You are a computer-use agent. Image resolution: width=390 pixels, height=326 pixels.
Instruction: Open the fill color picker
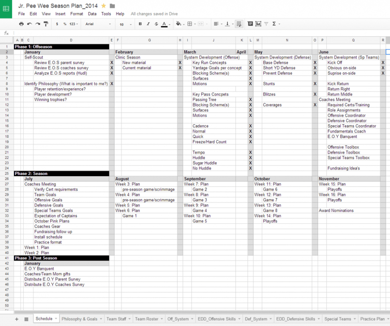[x=178, y=24]
